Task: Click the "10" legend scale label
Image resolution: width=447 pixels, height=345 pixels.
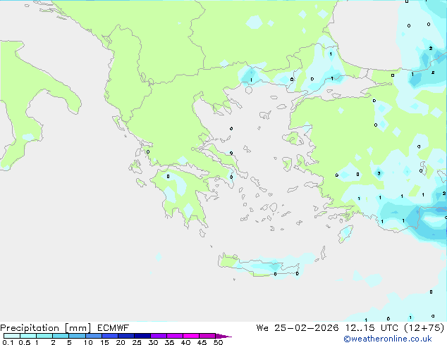Action: pos(88,342)
